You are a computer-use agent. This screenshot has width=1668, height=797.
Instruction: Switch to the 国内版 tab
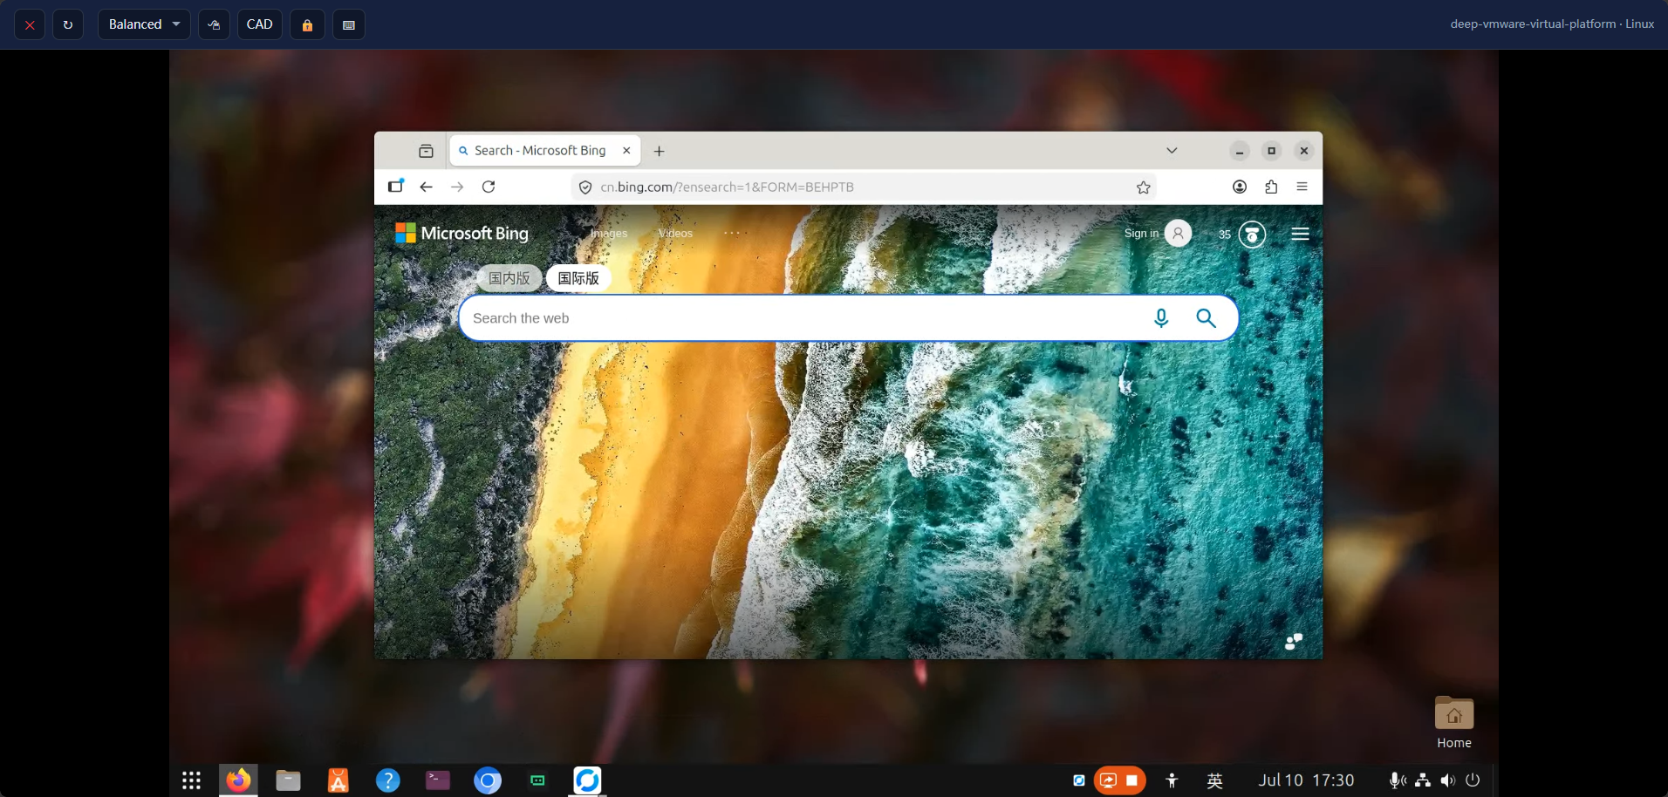[x=509, y=278]
